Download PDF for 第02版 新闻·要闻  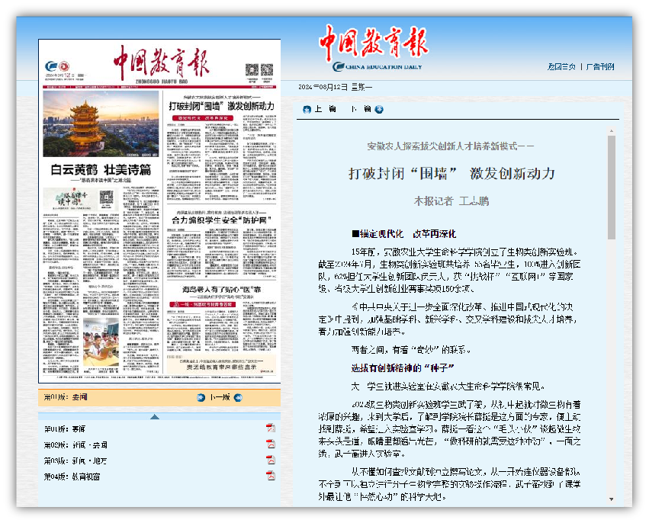point(270,444)
